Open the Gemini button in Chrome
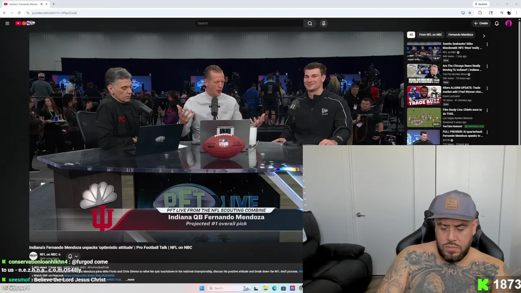Screen dimensions: 521x293 tap(481, 4)
